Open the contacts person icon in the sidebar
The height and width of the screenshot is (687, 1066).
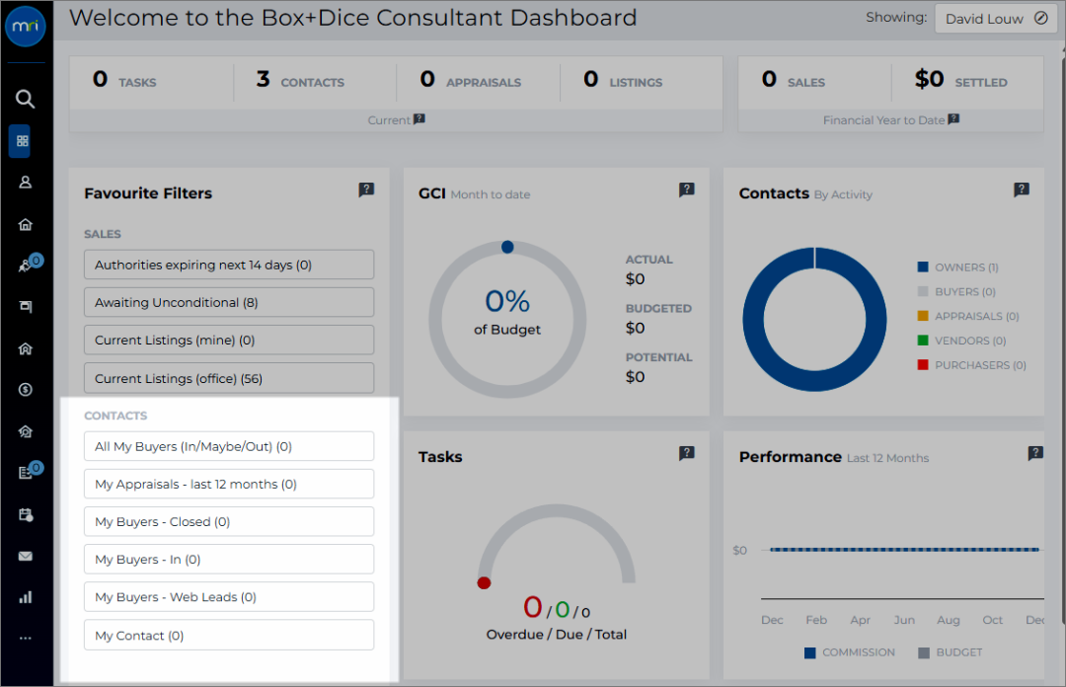click(25, 183)
